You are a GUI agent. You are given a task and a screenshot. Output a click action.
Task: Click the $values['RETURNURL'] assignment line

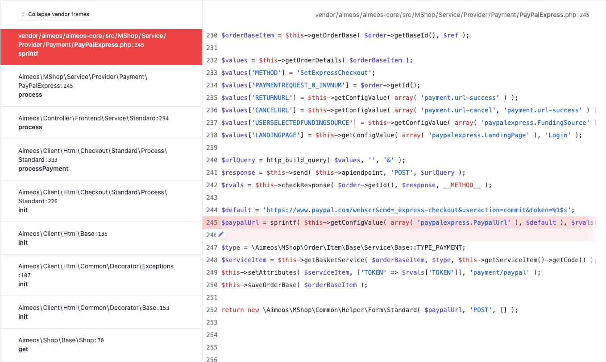coord(369,98)
